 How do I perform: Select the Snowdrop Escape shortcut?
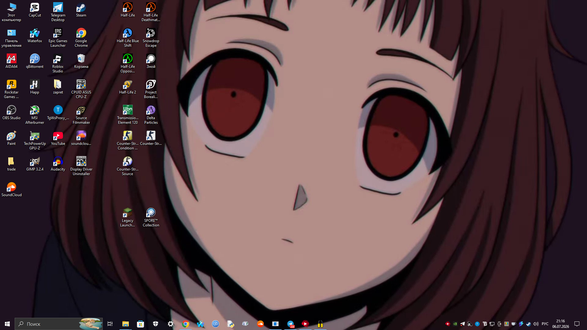(151, 38)
